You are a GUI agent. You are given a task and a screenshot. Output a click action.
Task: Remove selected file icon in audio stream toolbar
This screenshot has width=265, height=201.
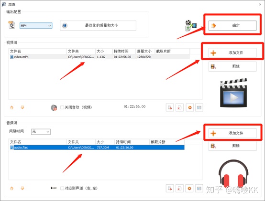click(x=170, y=189)
